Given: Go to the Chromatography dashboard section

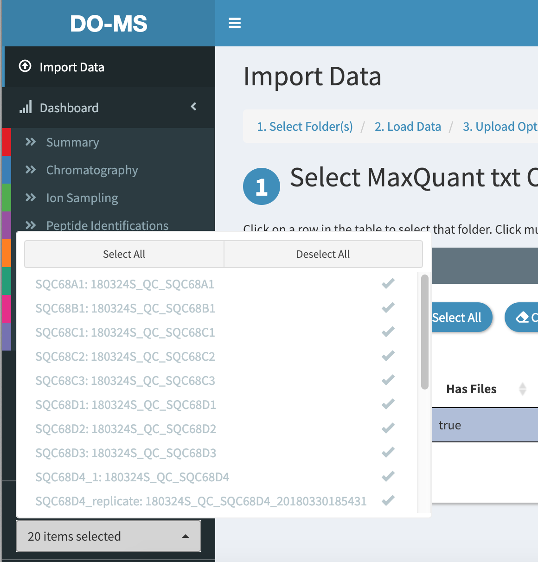Looking at the screenshot, I should (92, 170).
